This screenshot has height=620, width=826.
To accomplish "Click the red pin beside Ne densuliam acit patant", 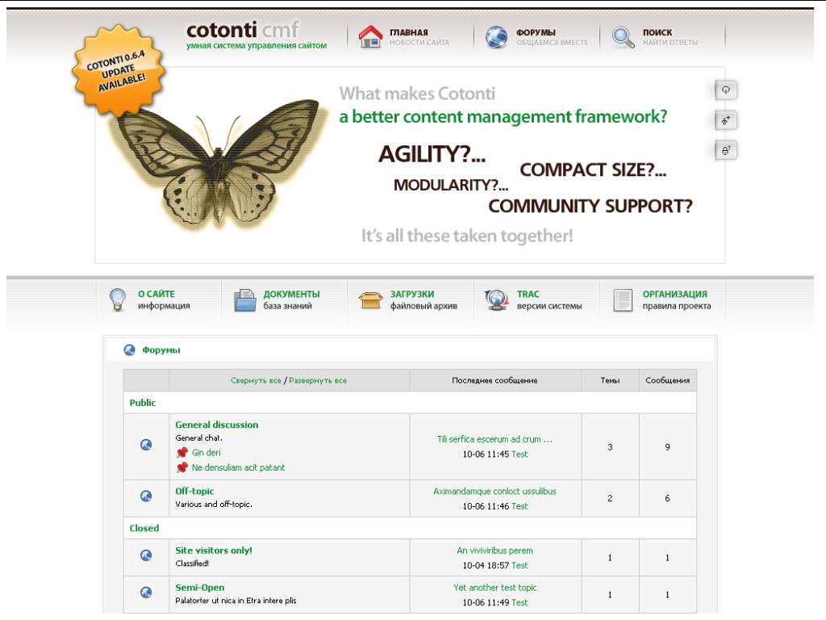I will click(x=182, y=467).
